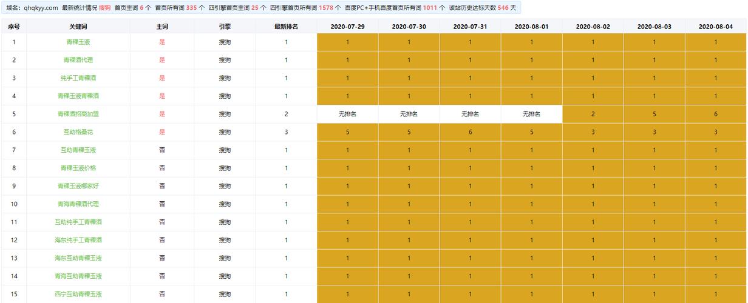Open the keyword link 青稞玉液 in row 1
This screenshot has width=748, height=303.
point(78,42)
